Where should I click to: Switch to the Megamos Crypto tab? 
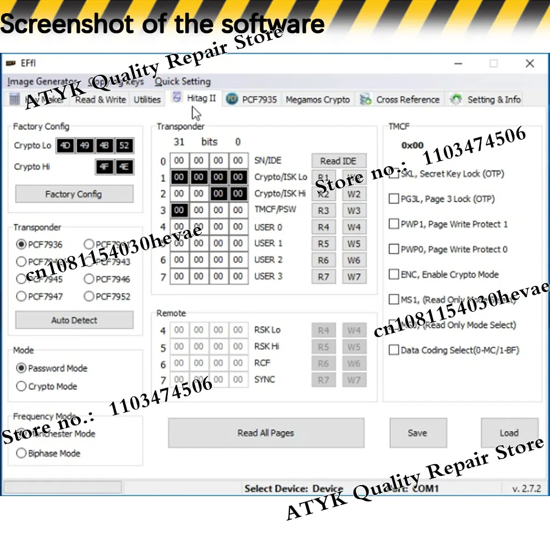(317, 100)
